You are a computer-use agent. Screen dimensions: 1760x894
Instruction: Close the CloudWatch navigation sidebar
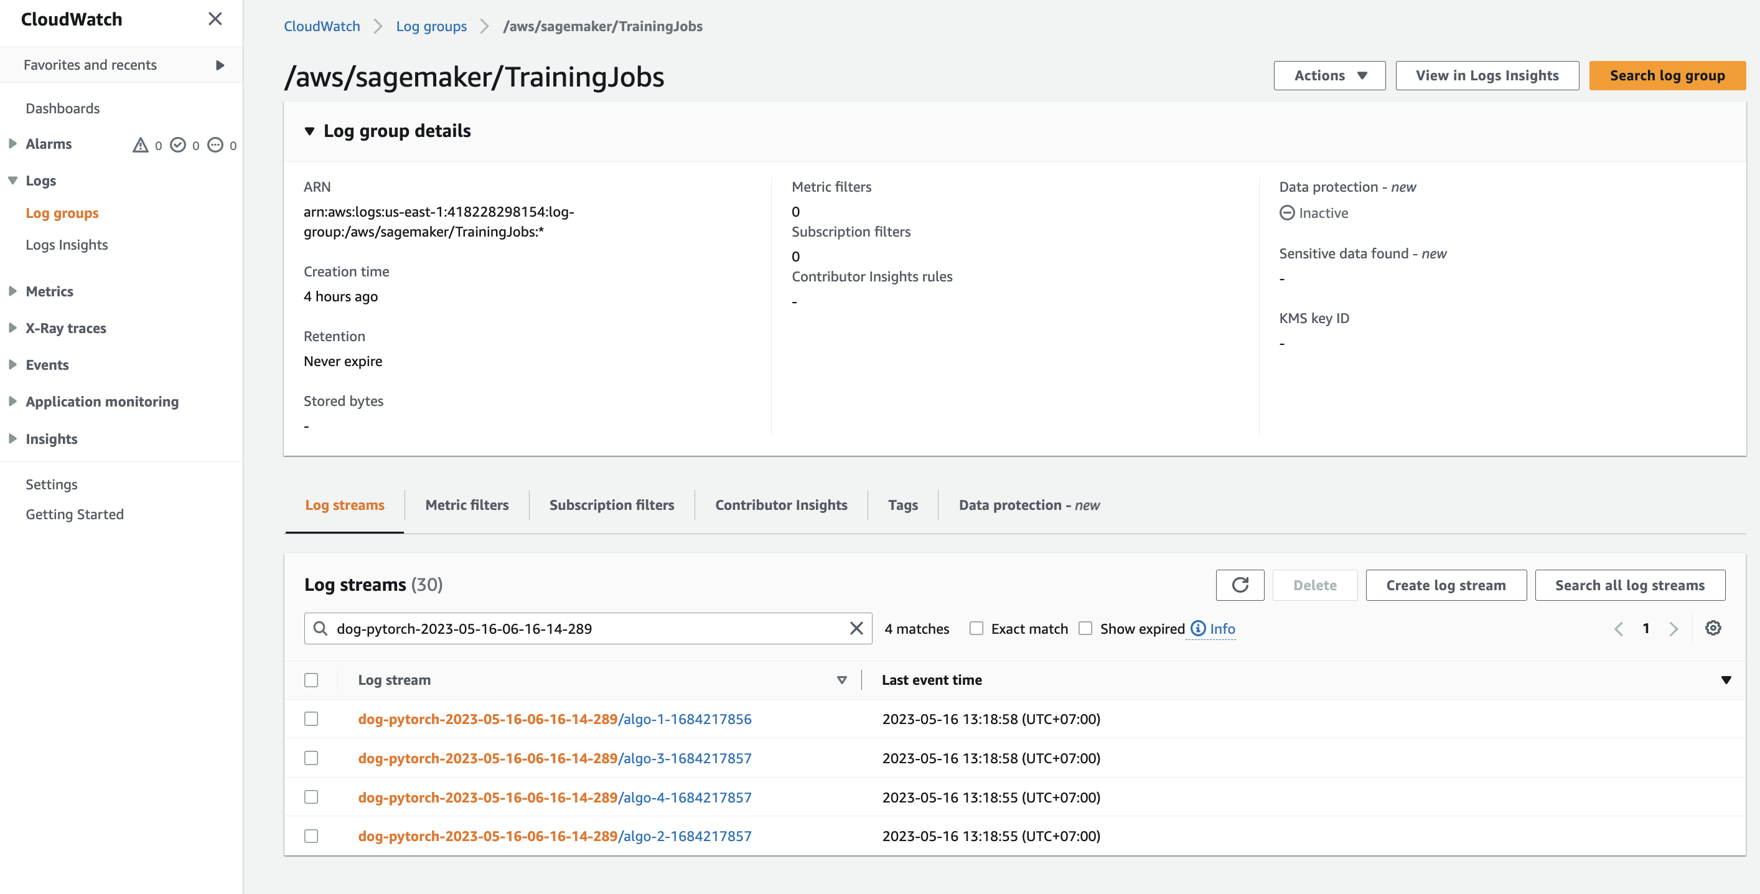pos(215,19)
